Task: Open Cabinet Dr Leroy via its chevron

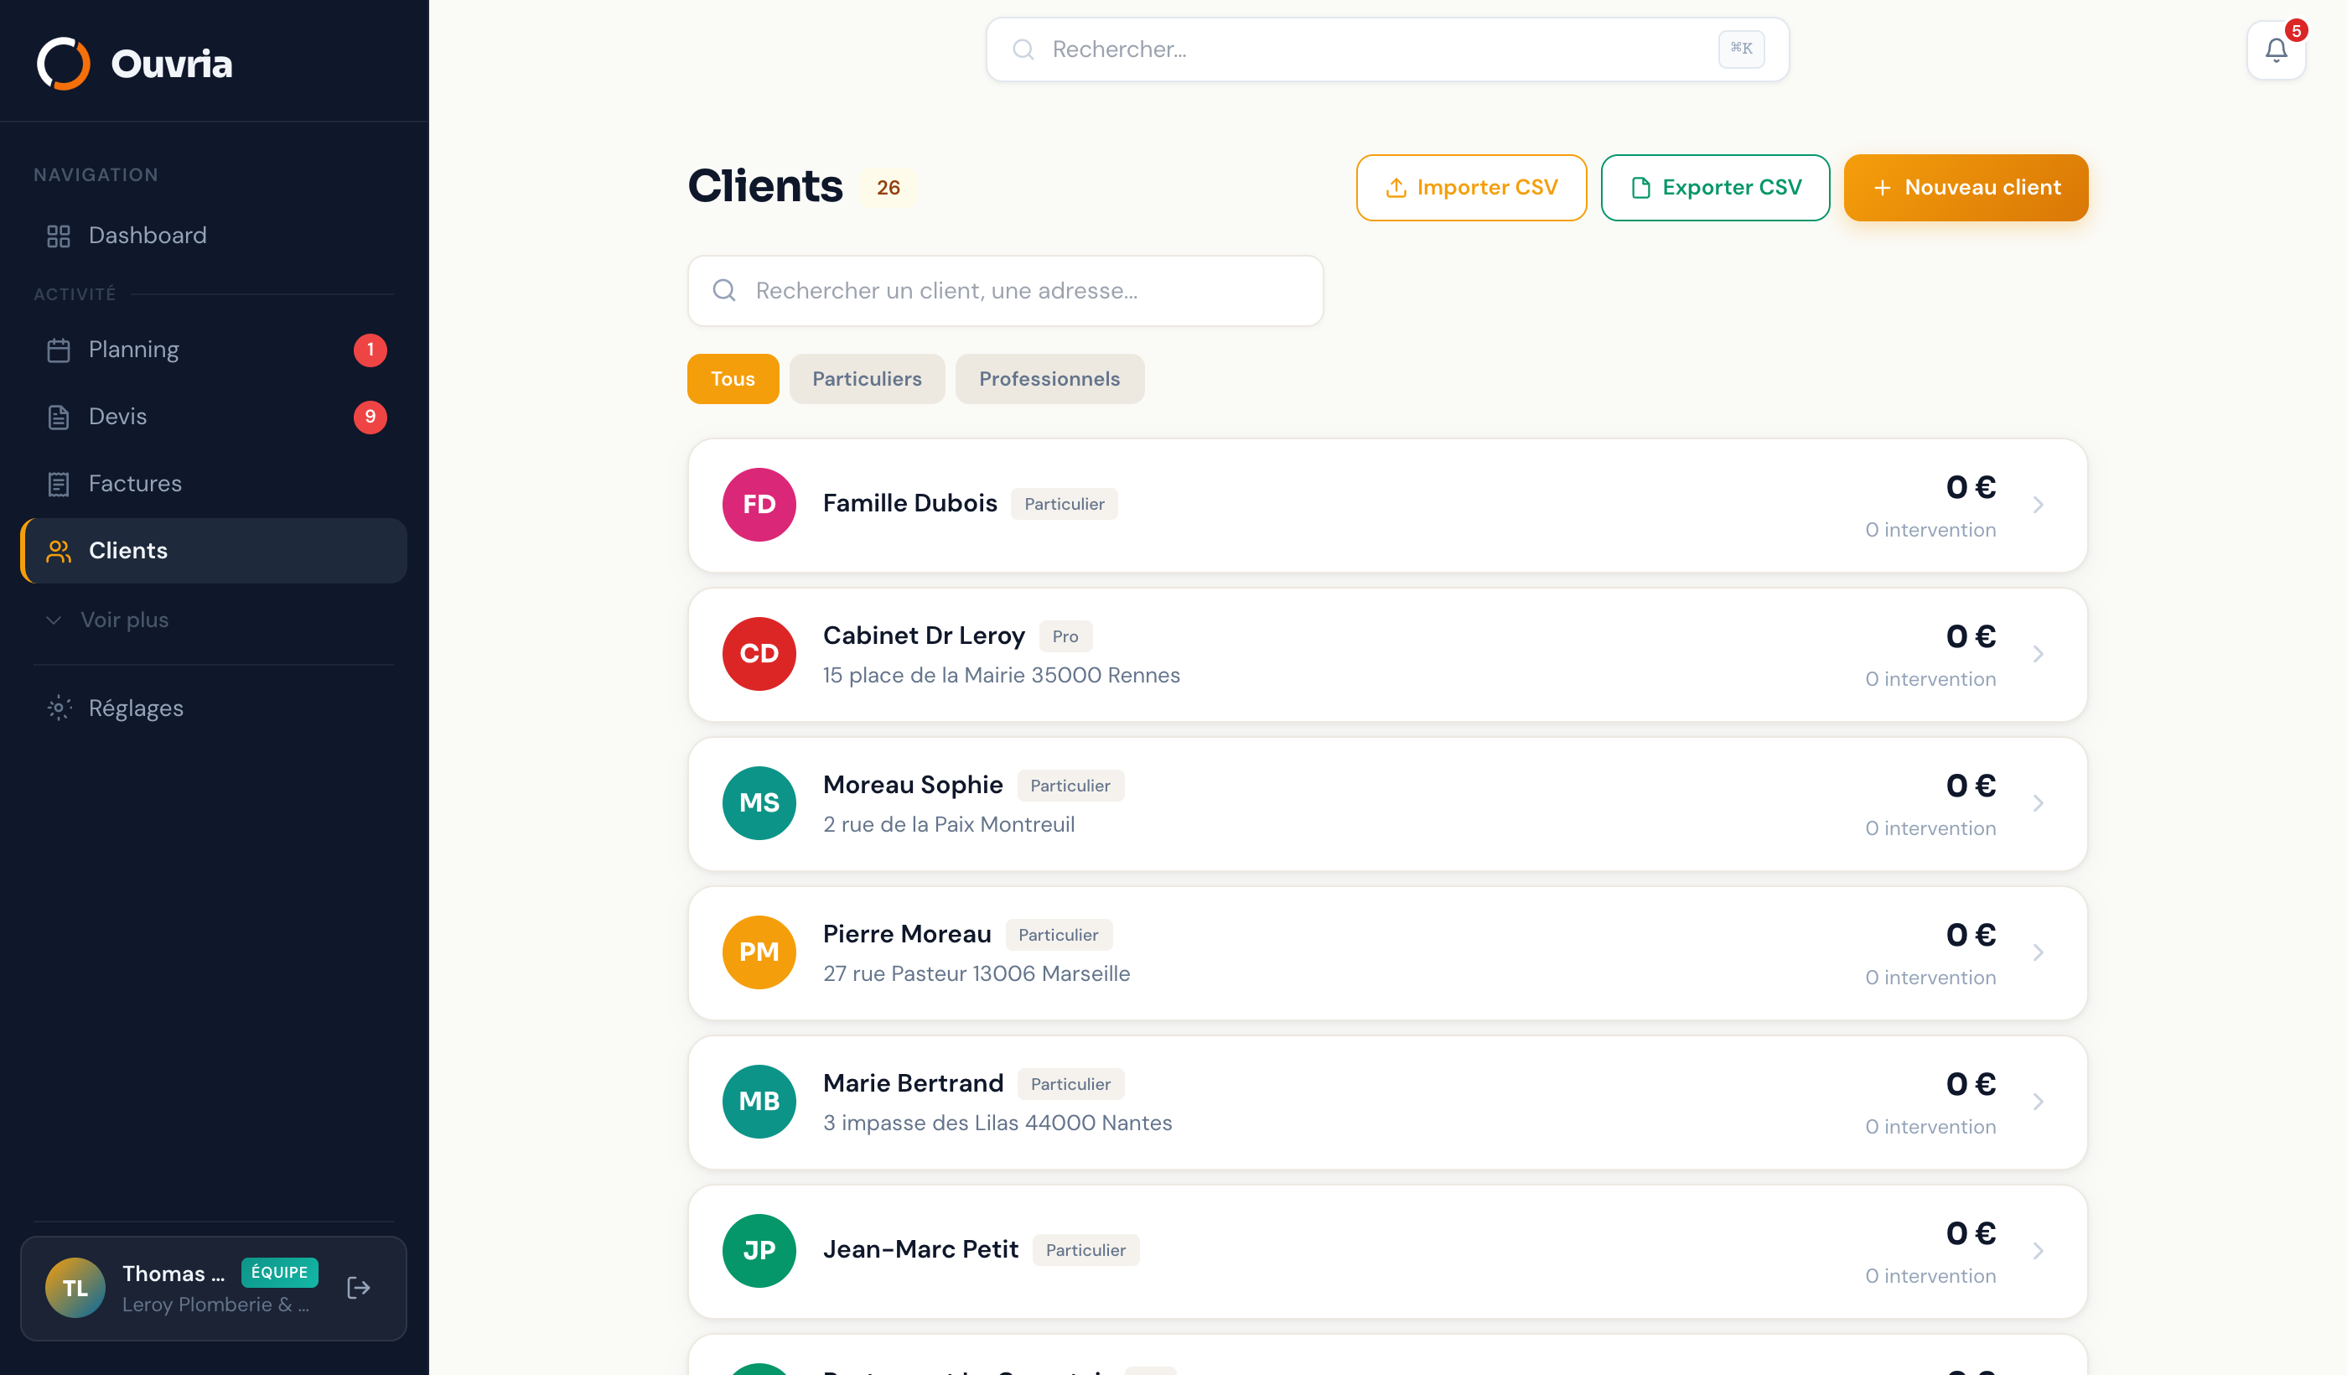Action: (2038, 654)
